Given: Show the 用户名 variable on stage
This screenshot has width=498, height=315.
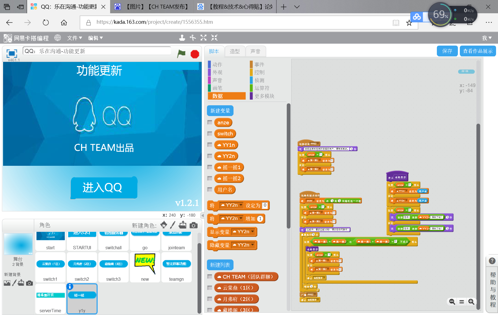Looking at the screenshot, I should [x=210, y=190].
